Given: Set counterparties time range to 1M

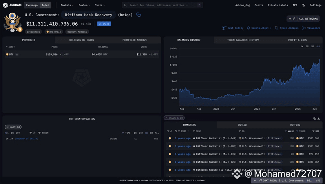Looking at the screenshot, I should point(151,133).
